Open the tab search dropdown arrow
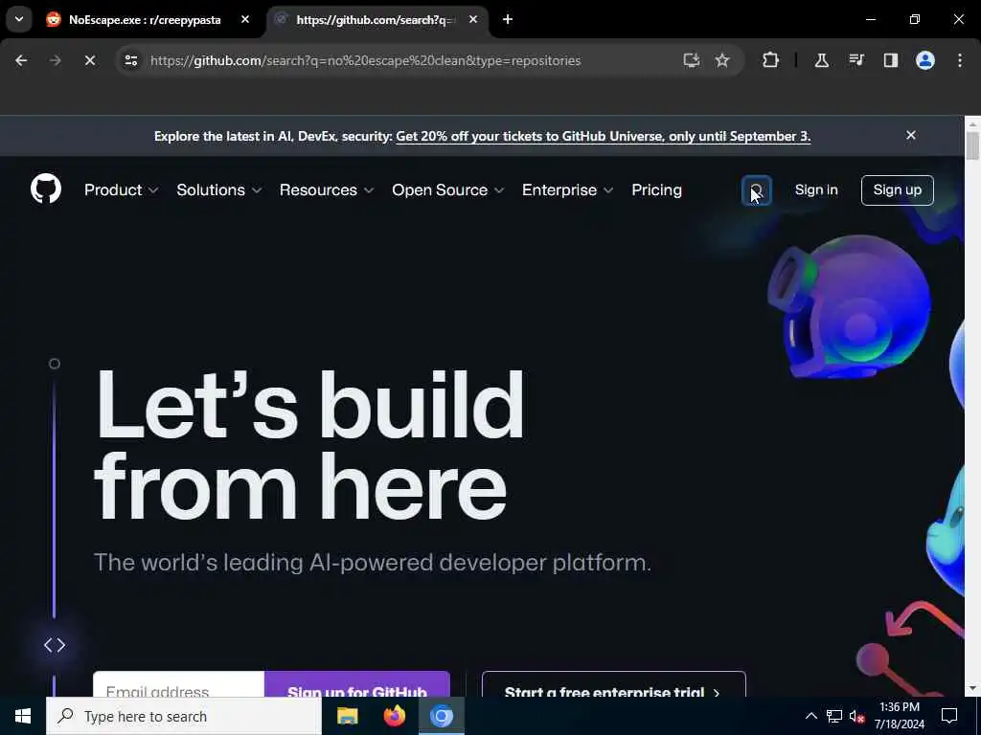This screenshot has width=981, height=735. [19, 19]
